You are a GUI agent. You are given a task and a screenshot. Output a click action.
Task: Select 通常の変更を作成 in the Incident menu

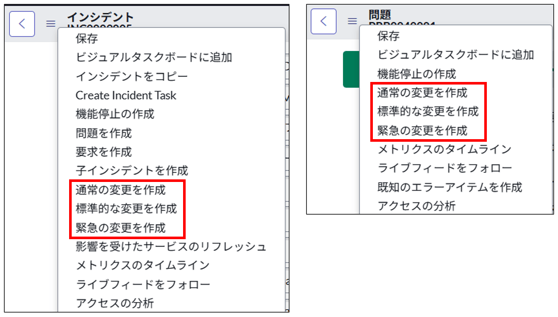point(121,190)
